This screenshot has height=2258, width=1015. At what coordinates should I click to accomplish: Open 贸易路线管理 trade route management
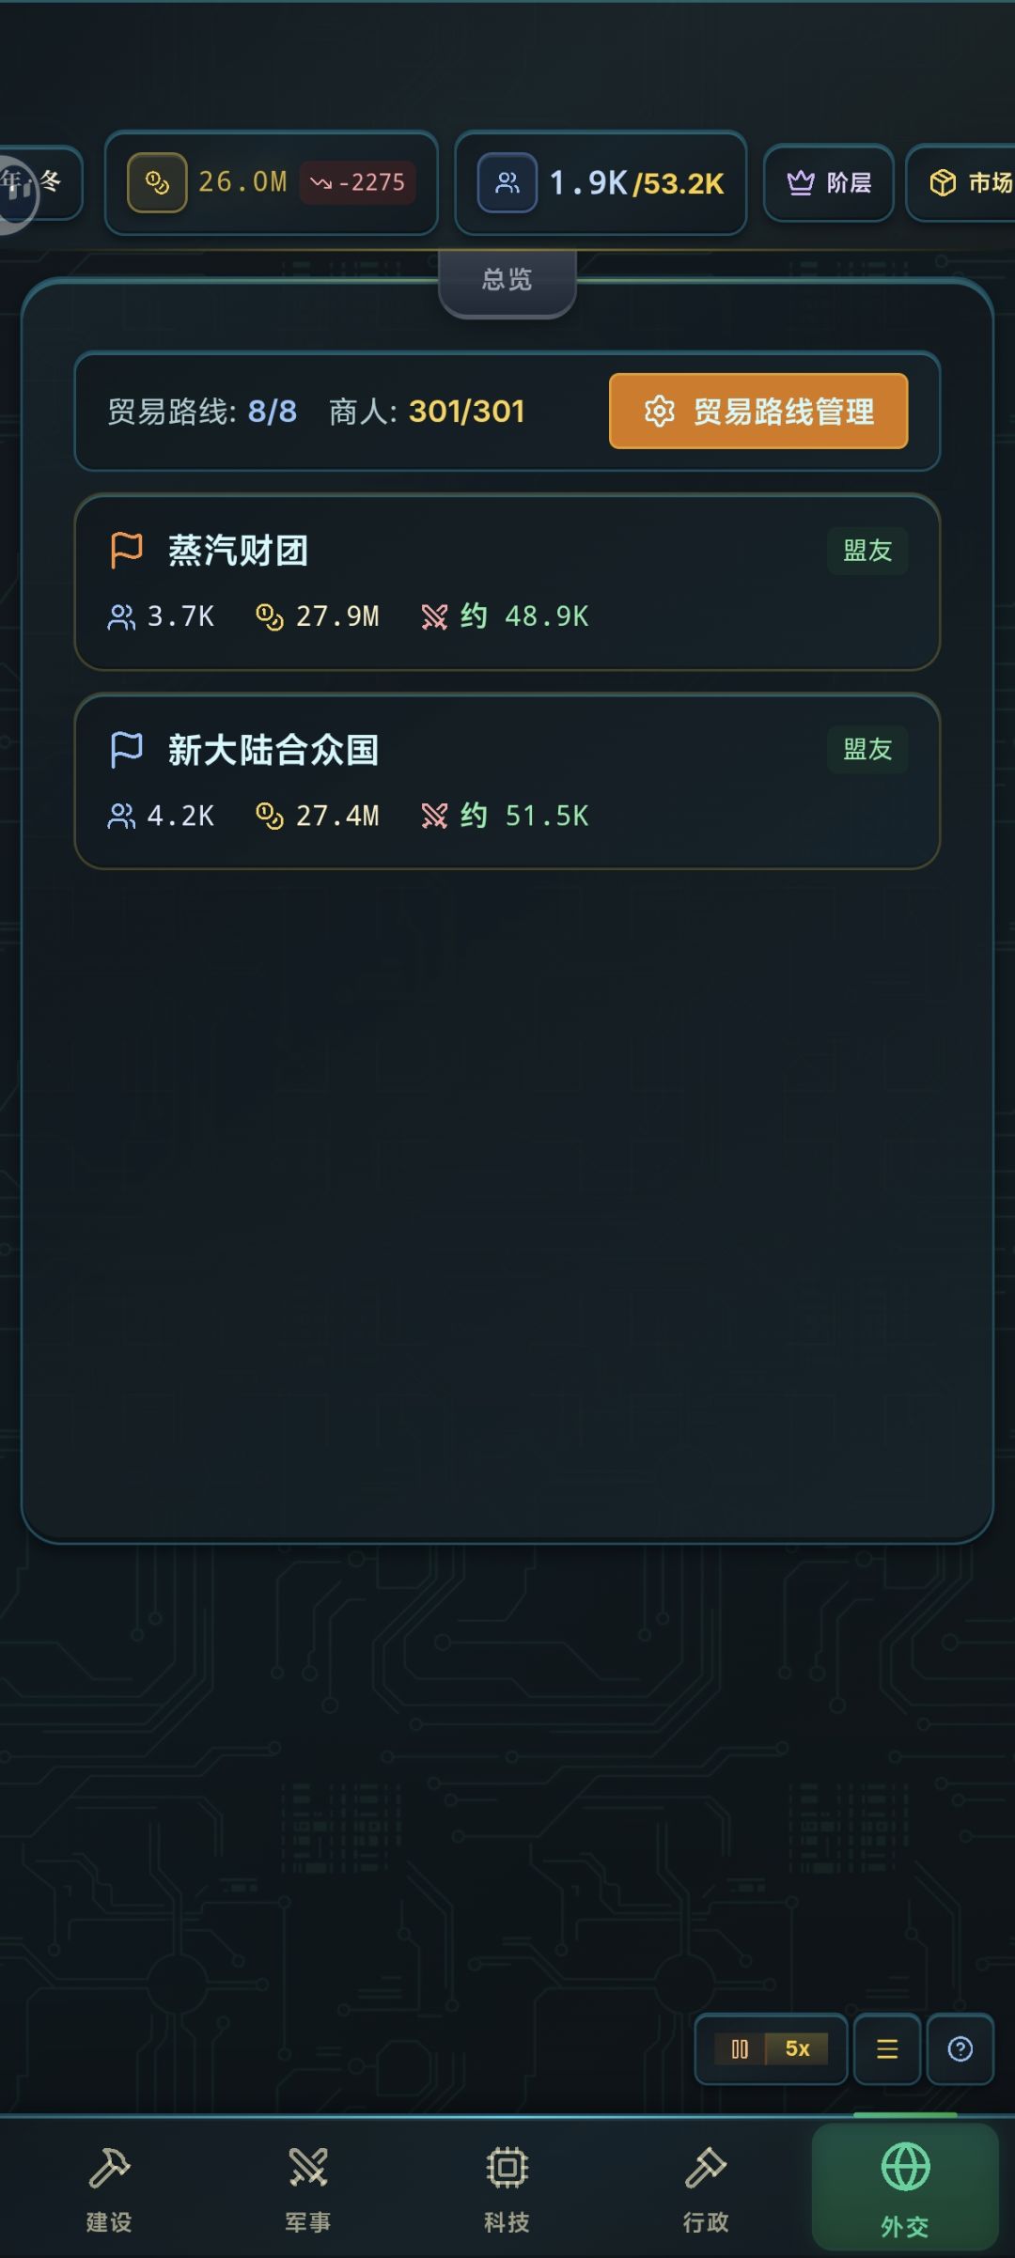pos(758,412)
